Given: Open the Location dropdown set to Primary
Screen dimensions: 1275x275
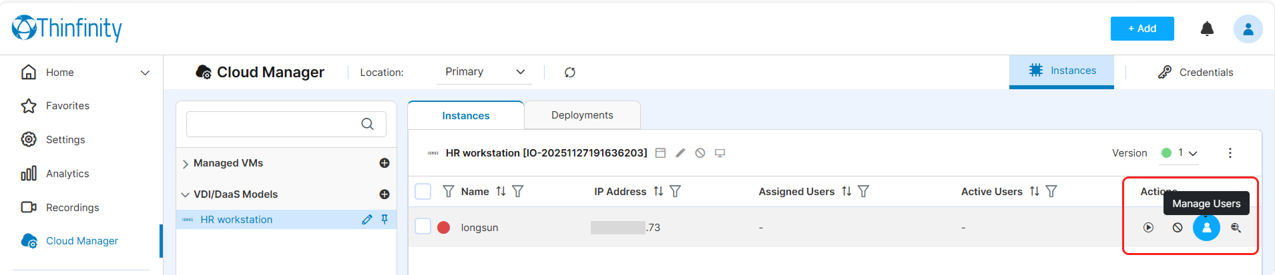Looking at the screenshot, I should tap(484, 72).
